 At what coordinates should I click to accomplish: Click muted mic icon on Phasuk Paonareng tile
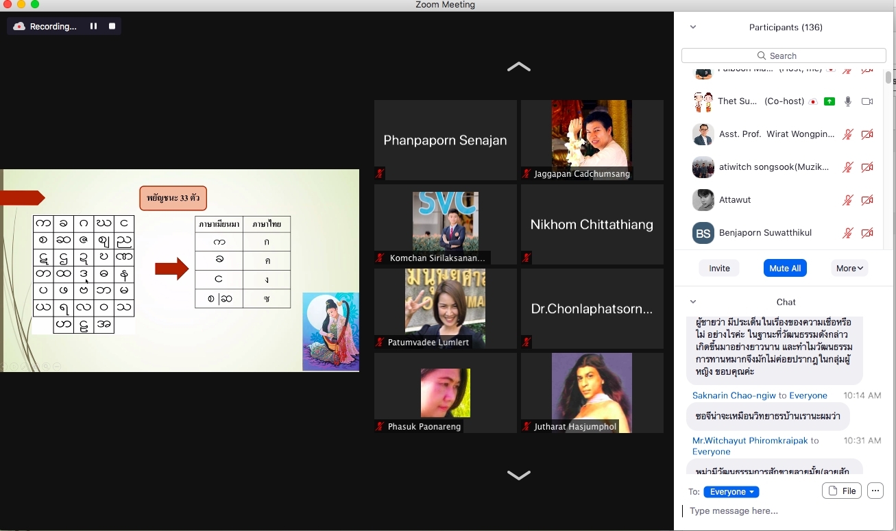click(x=380, y=427)
